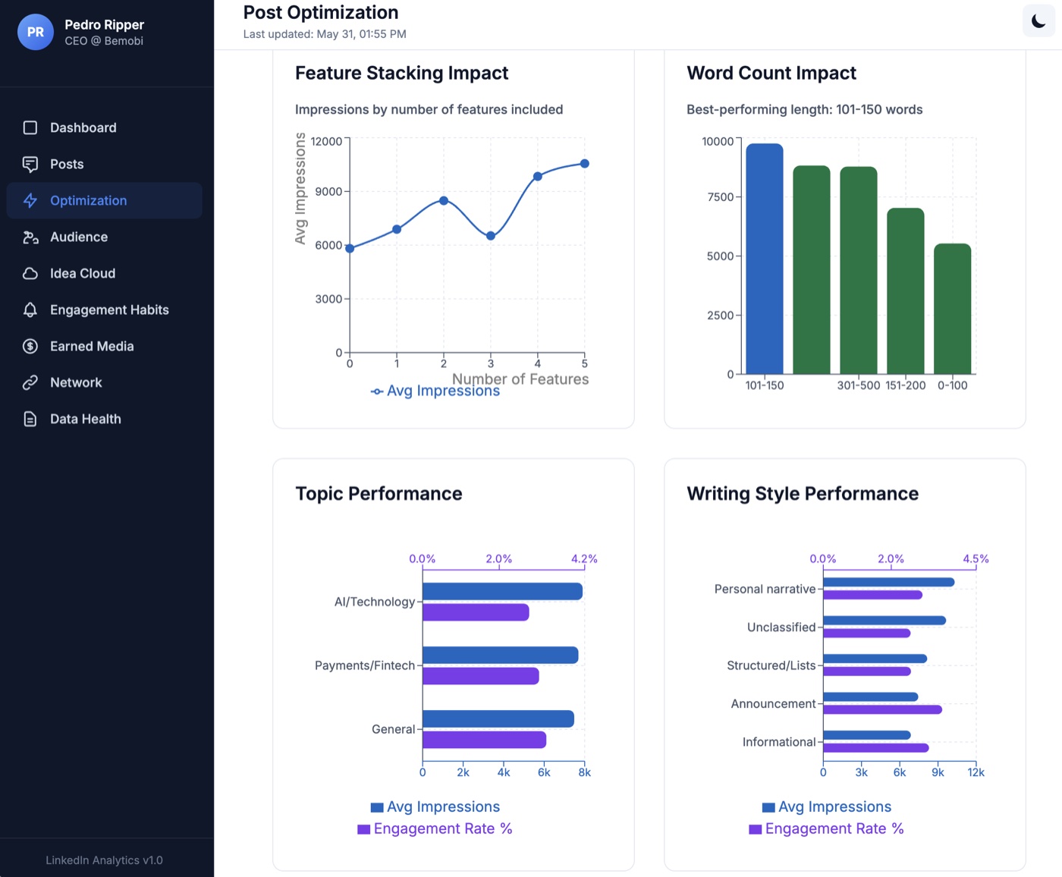Viewport: 1062px width, 877px height.
Task: Click Announcement purple engagement bar
Action: [883, 709]
